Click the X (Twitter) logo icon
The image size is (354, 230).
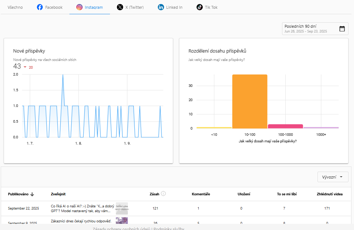pyautogui.click(x=120, y=7)
